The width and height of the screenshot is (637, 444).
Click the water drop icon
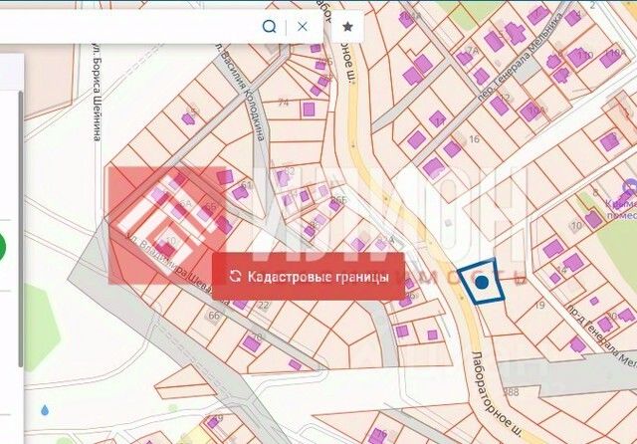[45, 410]
